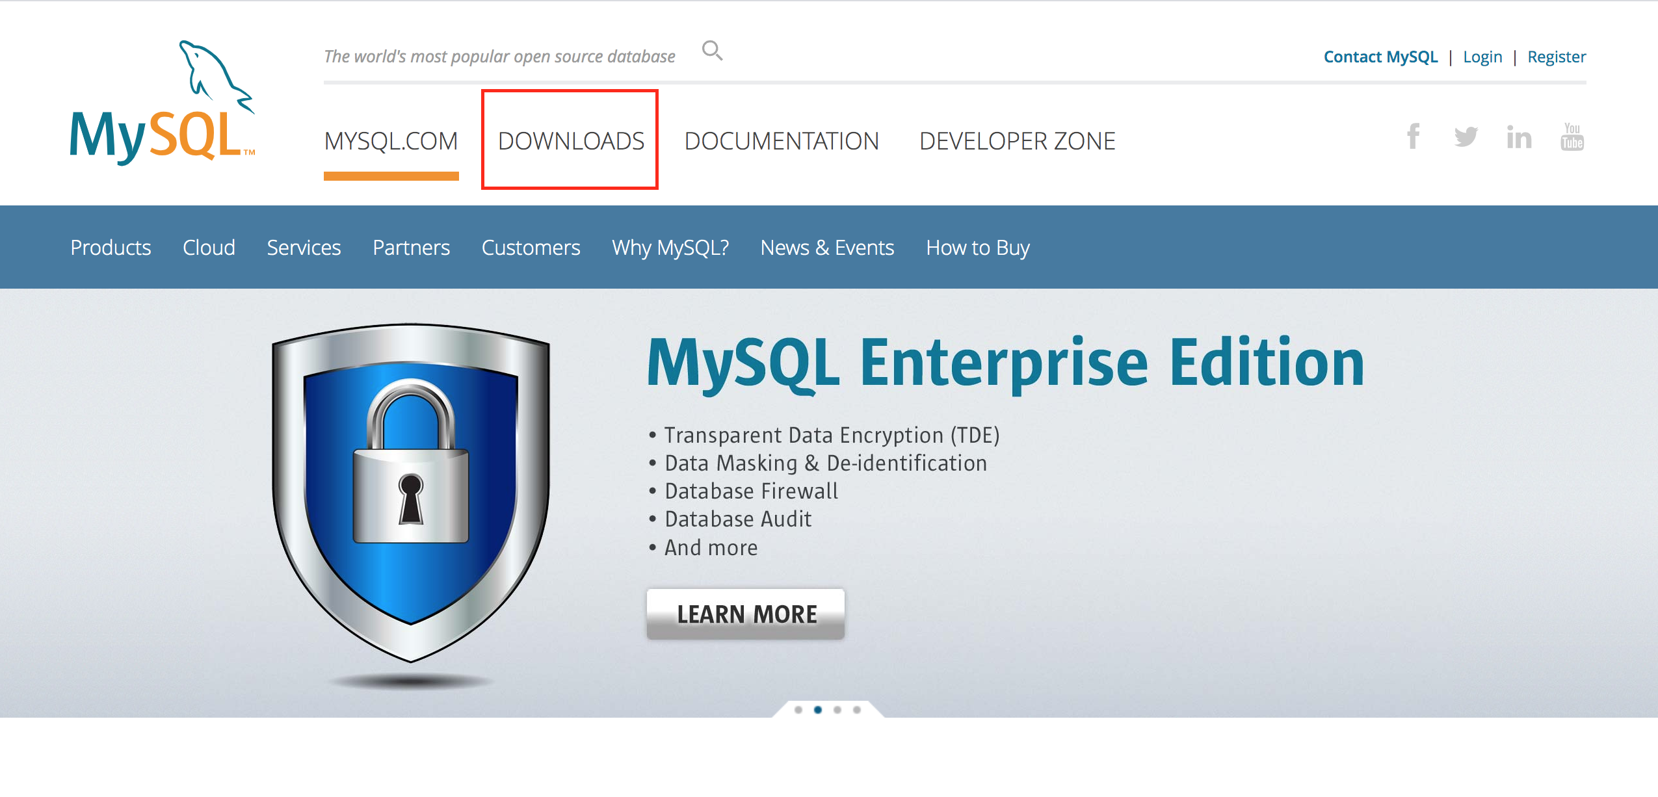The width and height of the screenshot is (1658, 797).
Task: Open the MySQL Facebook page icon
Action: click(x=1413, y=137)
